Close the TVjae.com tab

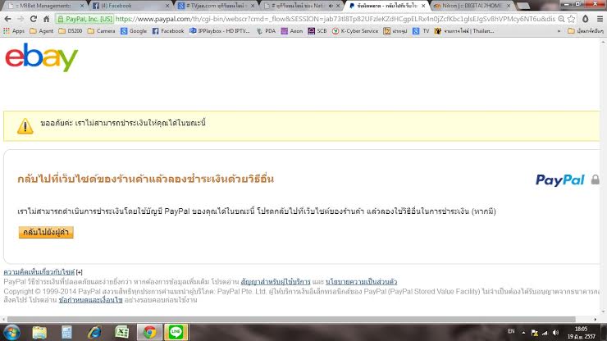click(253, 6)
